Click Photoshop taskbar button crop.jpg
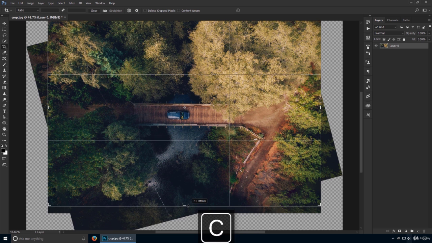The width and height of the screenshot is (432, 243). pyautogui.click(x=118, y=238)
